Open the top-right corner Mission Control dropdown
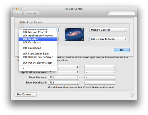This screenshot has width=148, height=115. click(108, 30)
